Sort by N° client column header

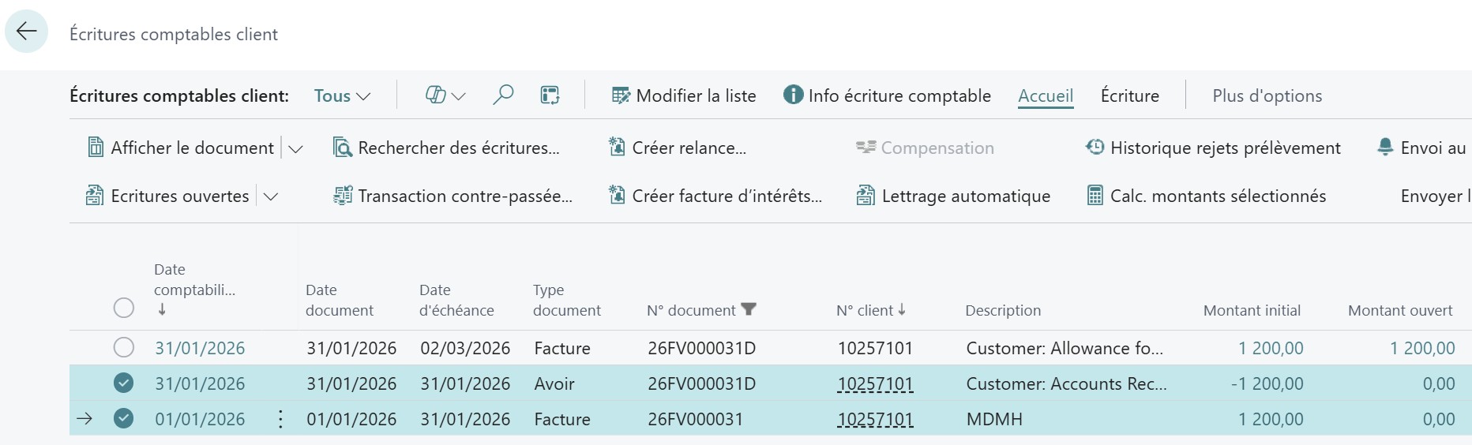tap(870, 310)
